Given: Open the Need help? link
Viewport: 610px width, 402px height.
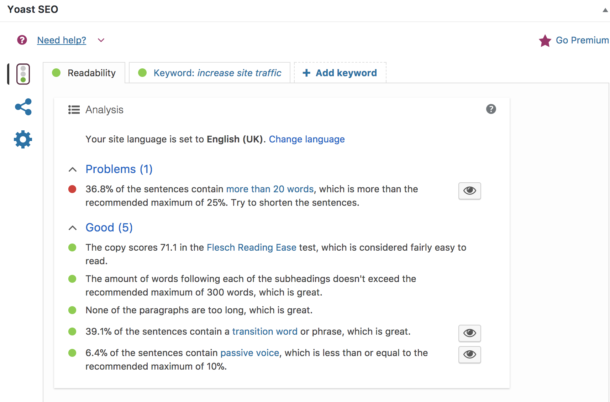Looking at the screenshot, I should pos(62,40).
